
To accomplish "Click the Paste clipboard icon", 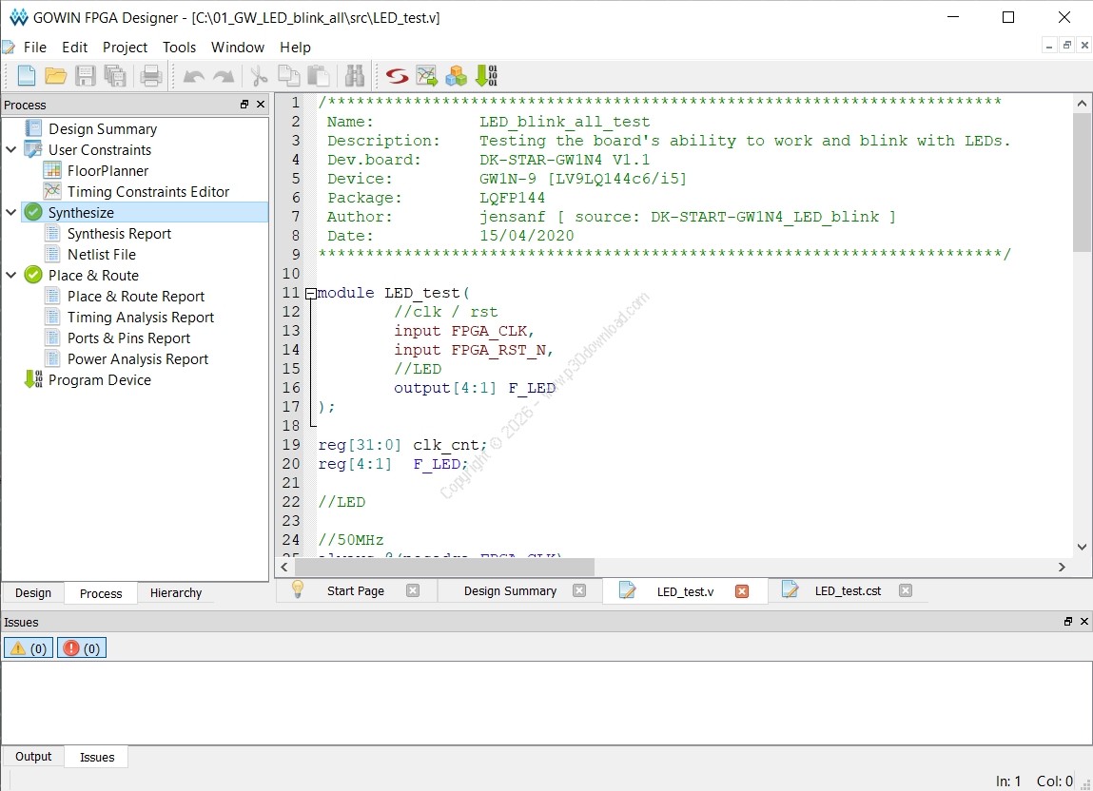I will click(x=319, y=75).
